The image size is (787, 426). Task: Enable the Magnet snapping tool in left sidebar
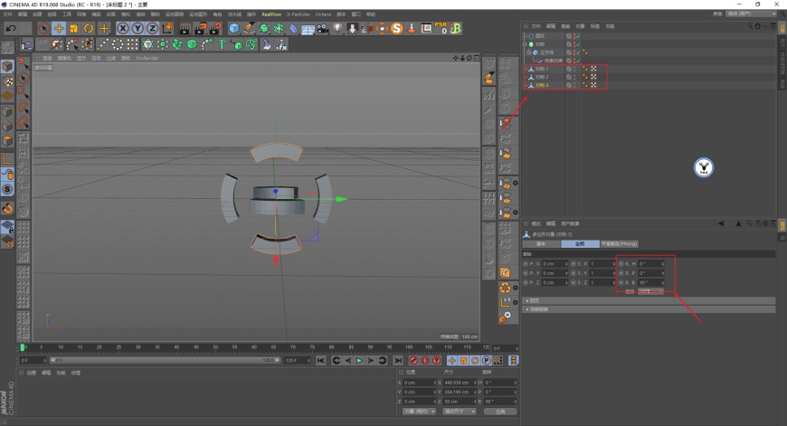pos(7,208)
